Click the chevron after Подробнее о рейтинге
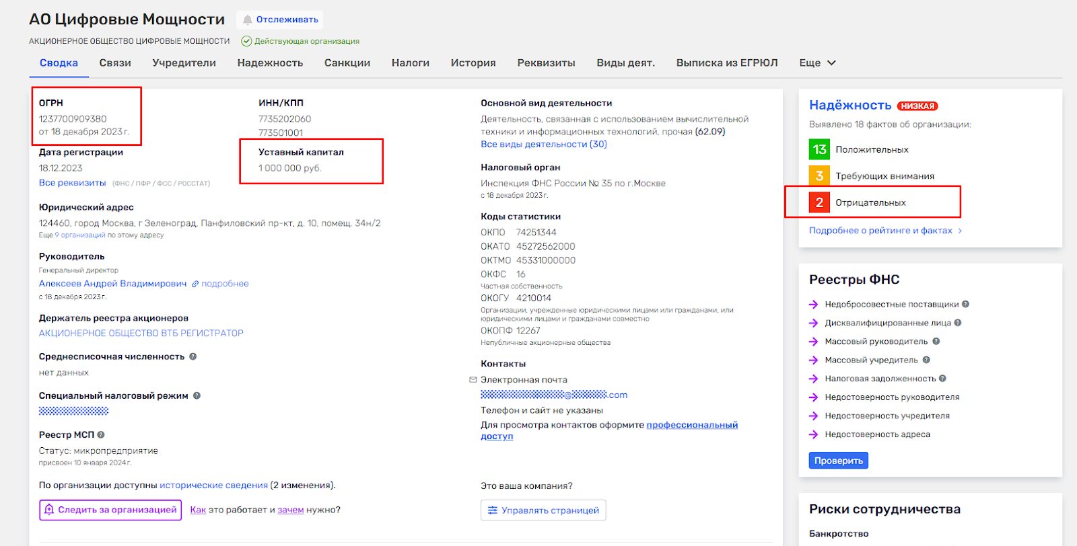Image resolution: width=1077 pixels, height=546 pixels. click(x=960, y=231)
